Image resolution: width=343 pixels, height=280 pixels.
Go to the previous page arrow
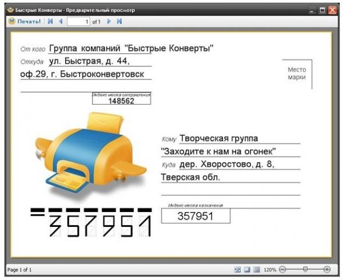pos(61,21)
